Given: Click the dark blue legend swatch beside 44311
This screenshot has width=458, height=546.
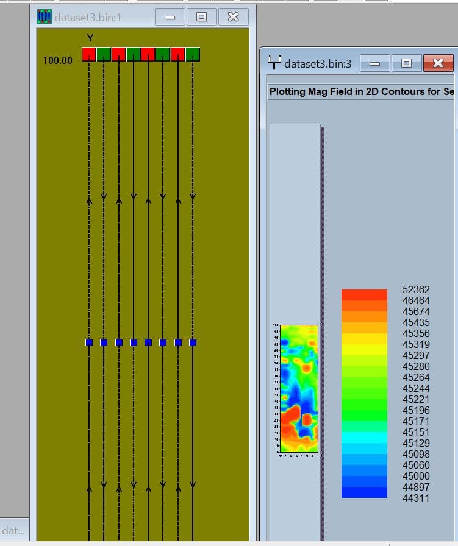Looking at the screenshot, I should 364,492.
